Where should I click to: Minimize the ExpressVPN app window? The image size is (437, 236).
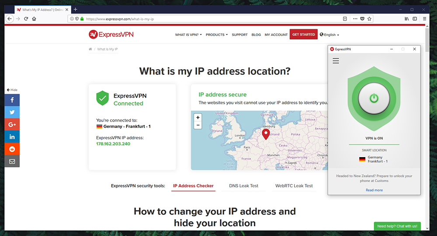[392, 49]
